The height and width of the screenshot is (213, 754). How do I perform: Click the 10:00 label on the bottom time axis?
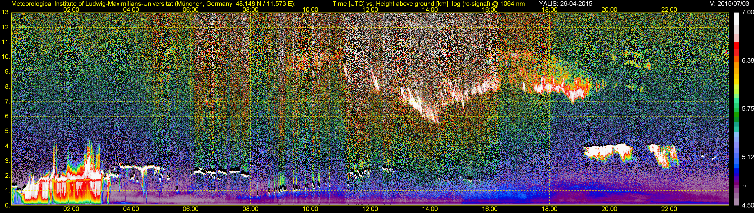310,209
